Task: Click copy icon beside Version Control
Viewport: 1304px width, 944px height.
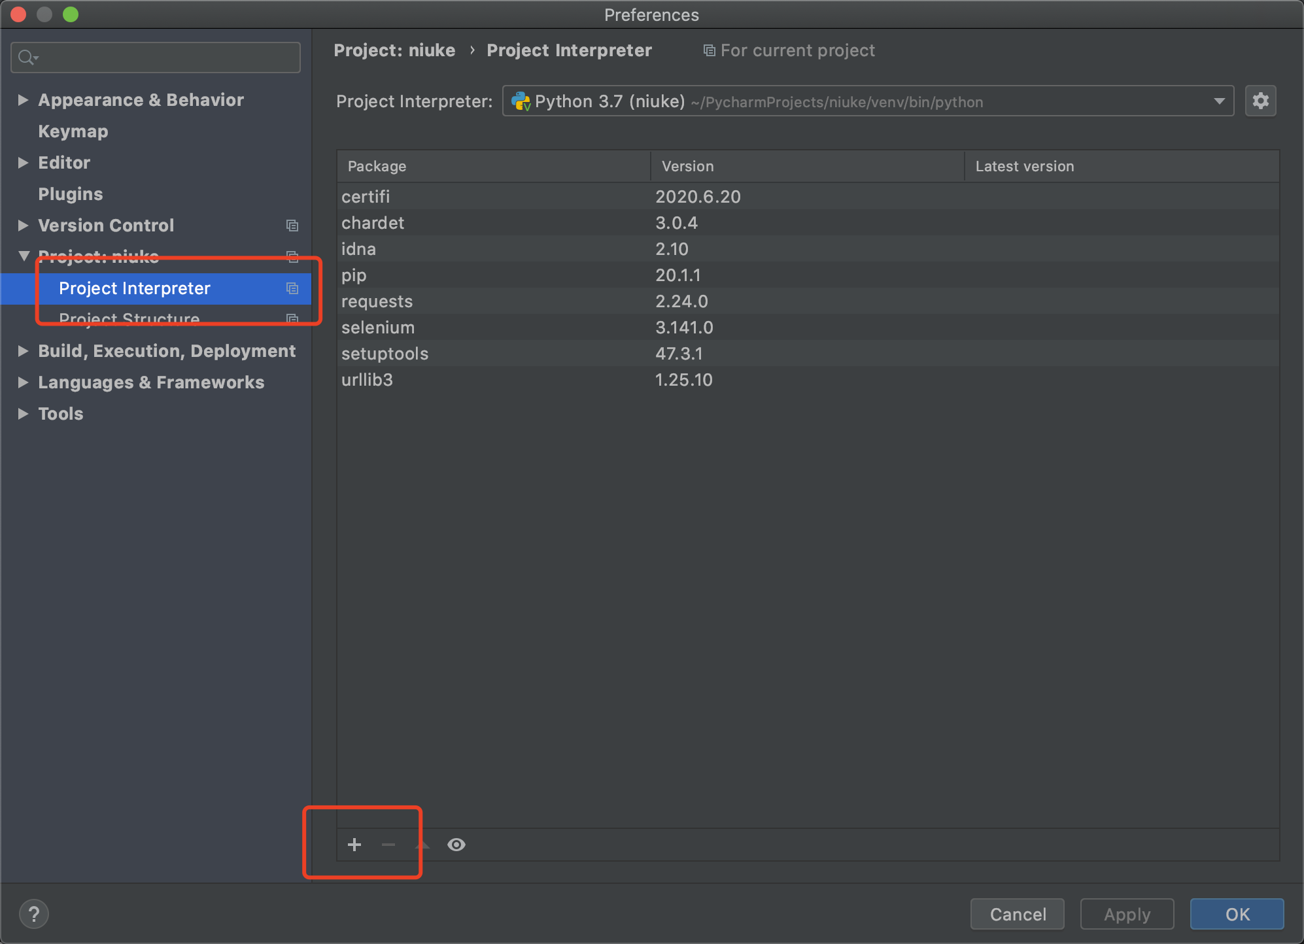Action: tap(292, 226)
